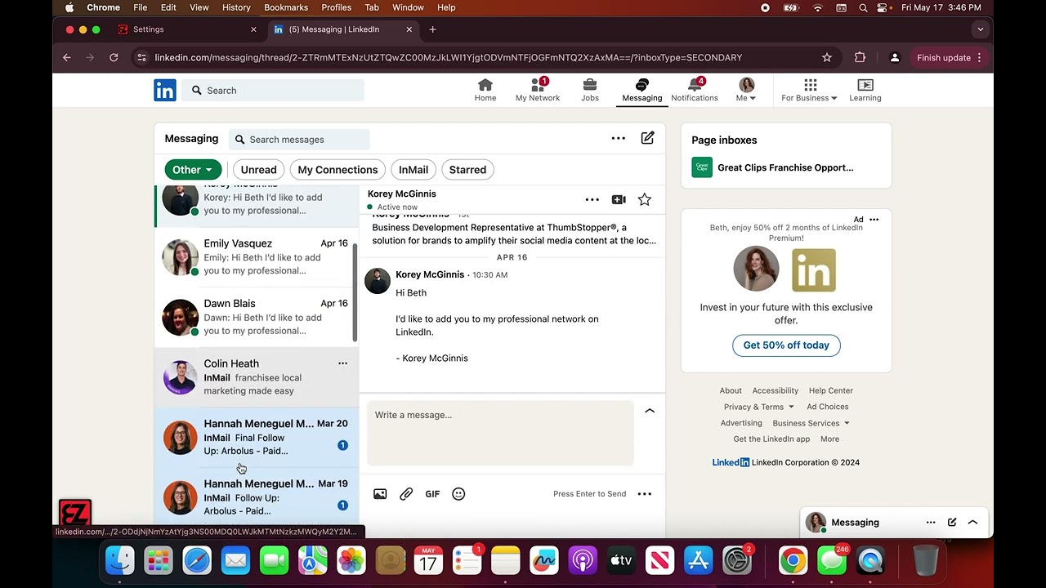The image size is (1046, 588).
Task: Click the LinkedIn logo
Action: pyautogui.click(x=165, y=90)
